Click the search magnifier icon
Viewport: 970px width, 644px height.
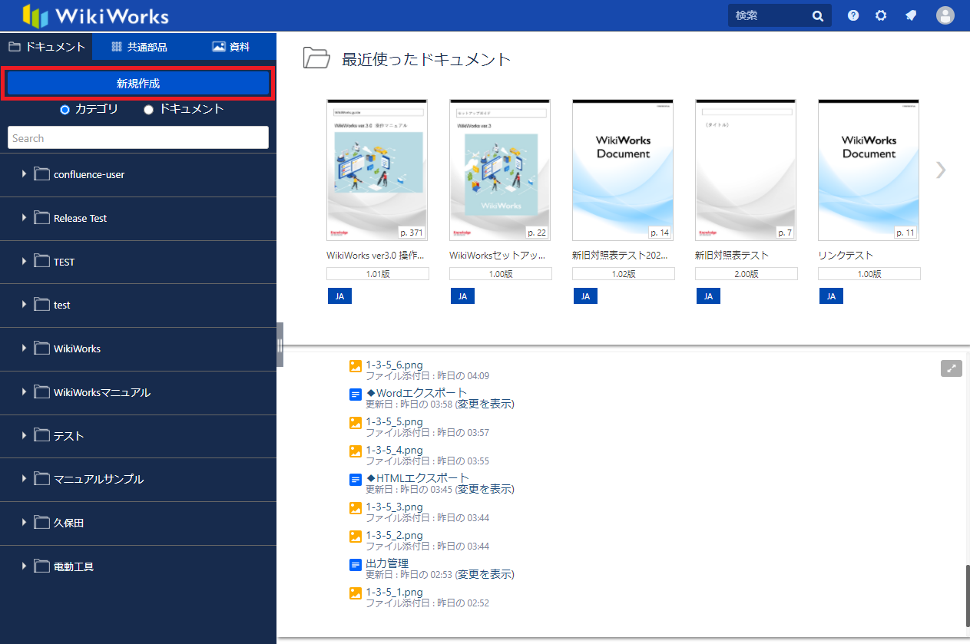coord(818,15)
